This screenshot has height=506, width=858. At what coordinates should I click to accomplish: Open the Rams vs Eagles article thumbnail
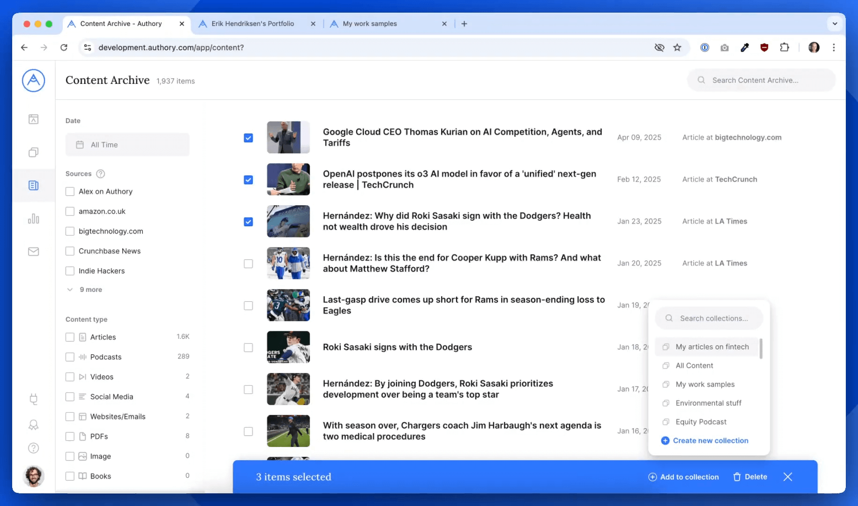(288, 305)
